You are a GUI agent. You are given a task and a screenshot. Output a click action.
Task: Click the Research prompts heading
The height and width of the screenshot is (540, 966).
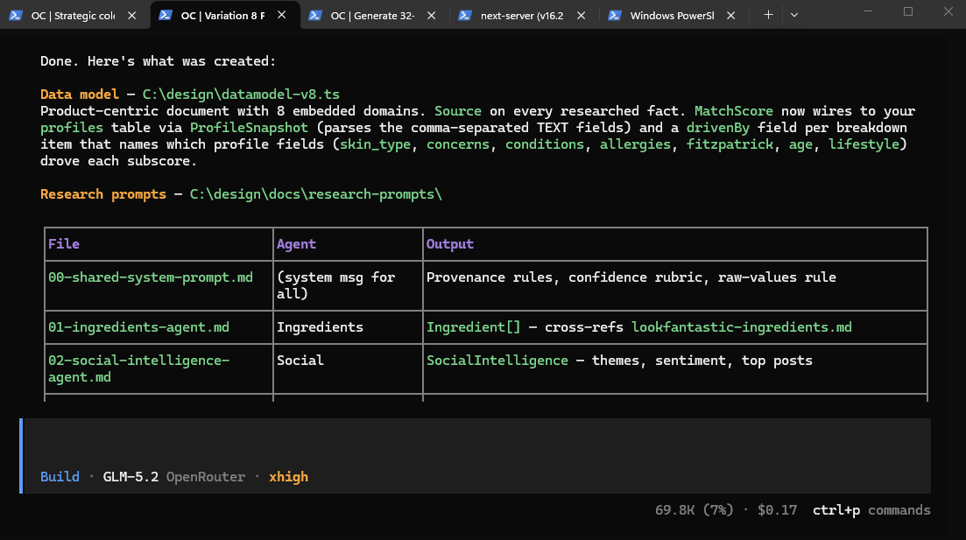[x=102, y=194]
